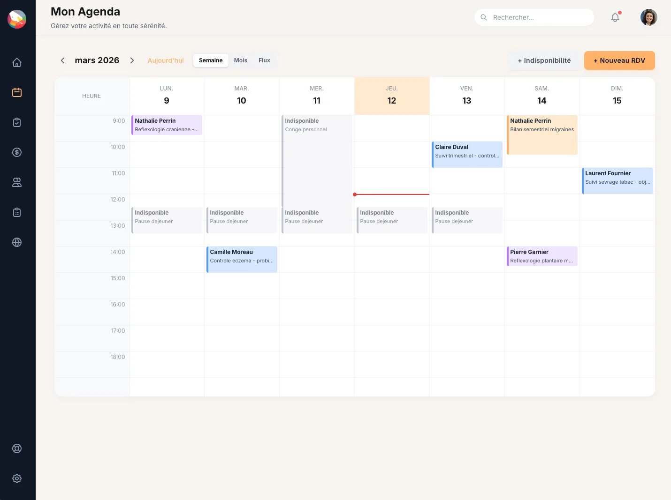671x500 pixels.
Task: Click the Rechercher search field
Action: click(534, 17)
